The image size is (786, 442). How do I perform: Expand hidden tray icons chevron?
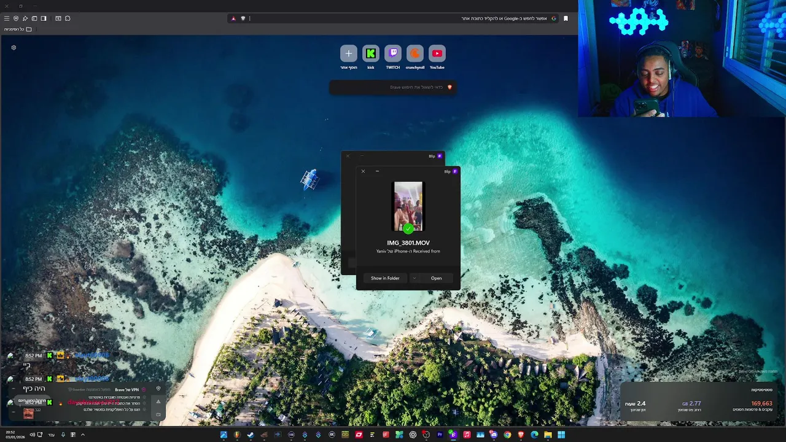point(83,435)
